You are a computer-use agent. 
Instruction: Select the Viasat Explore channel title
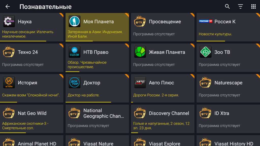pos(165,144)
